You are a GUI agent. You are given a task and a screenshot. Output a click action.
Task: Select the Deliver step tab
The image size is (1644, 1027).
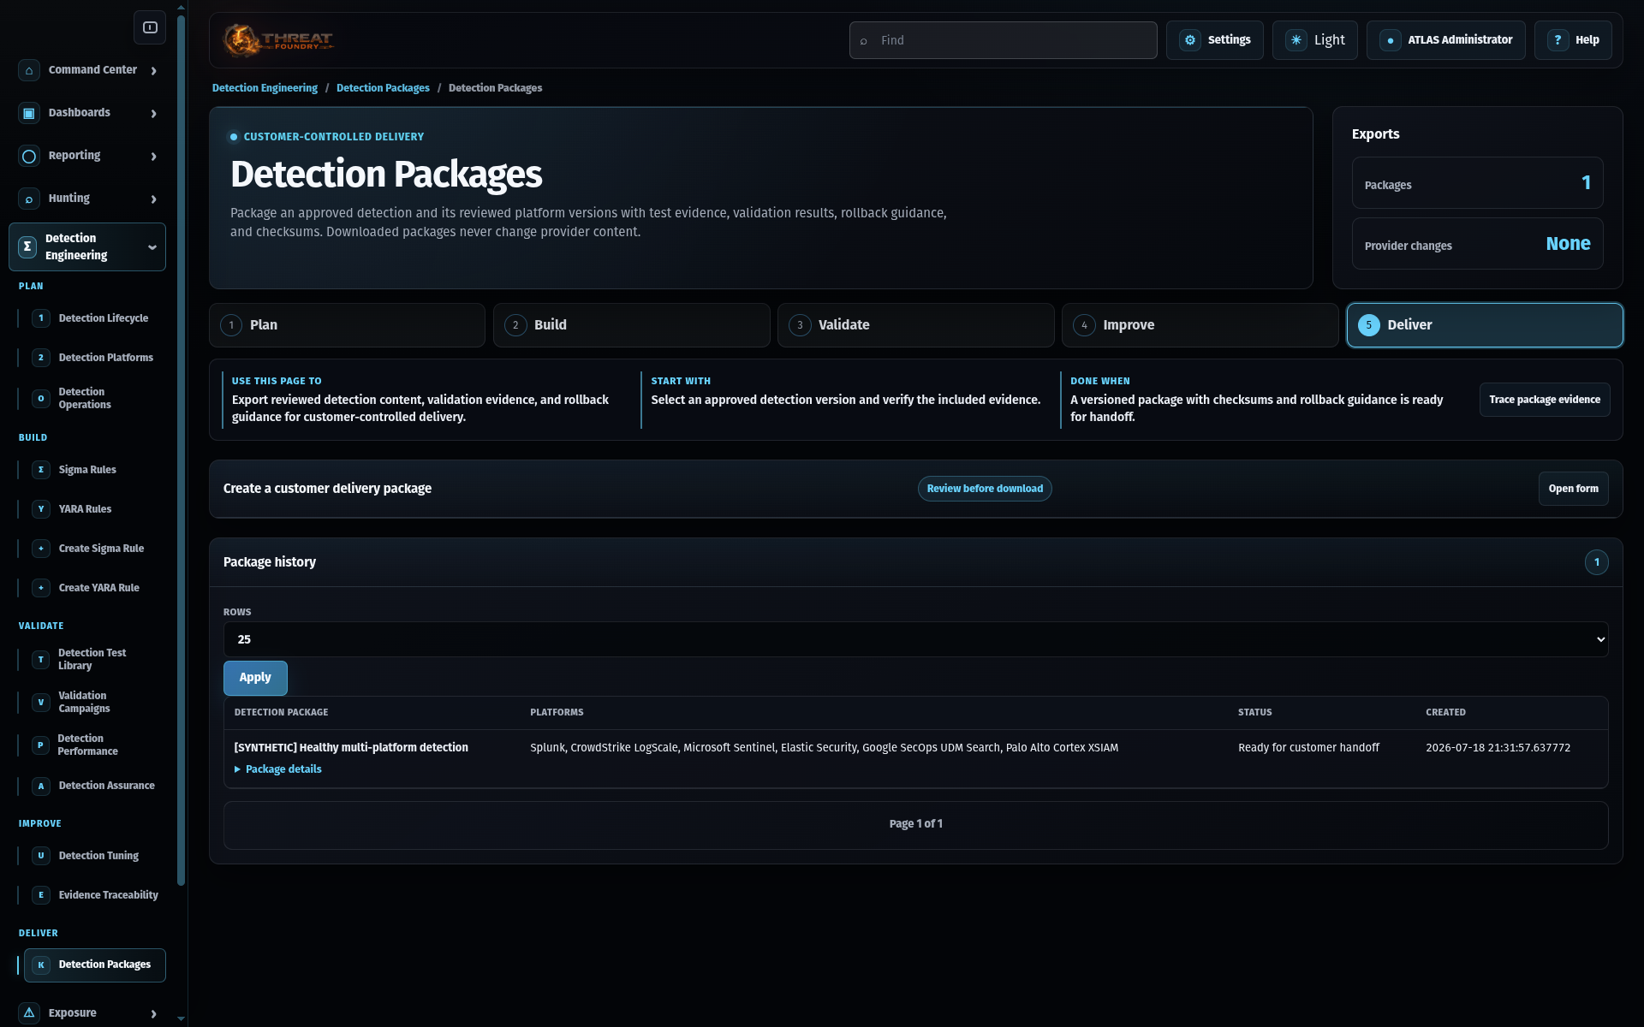1484,325
